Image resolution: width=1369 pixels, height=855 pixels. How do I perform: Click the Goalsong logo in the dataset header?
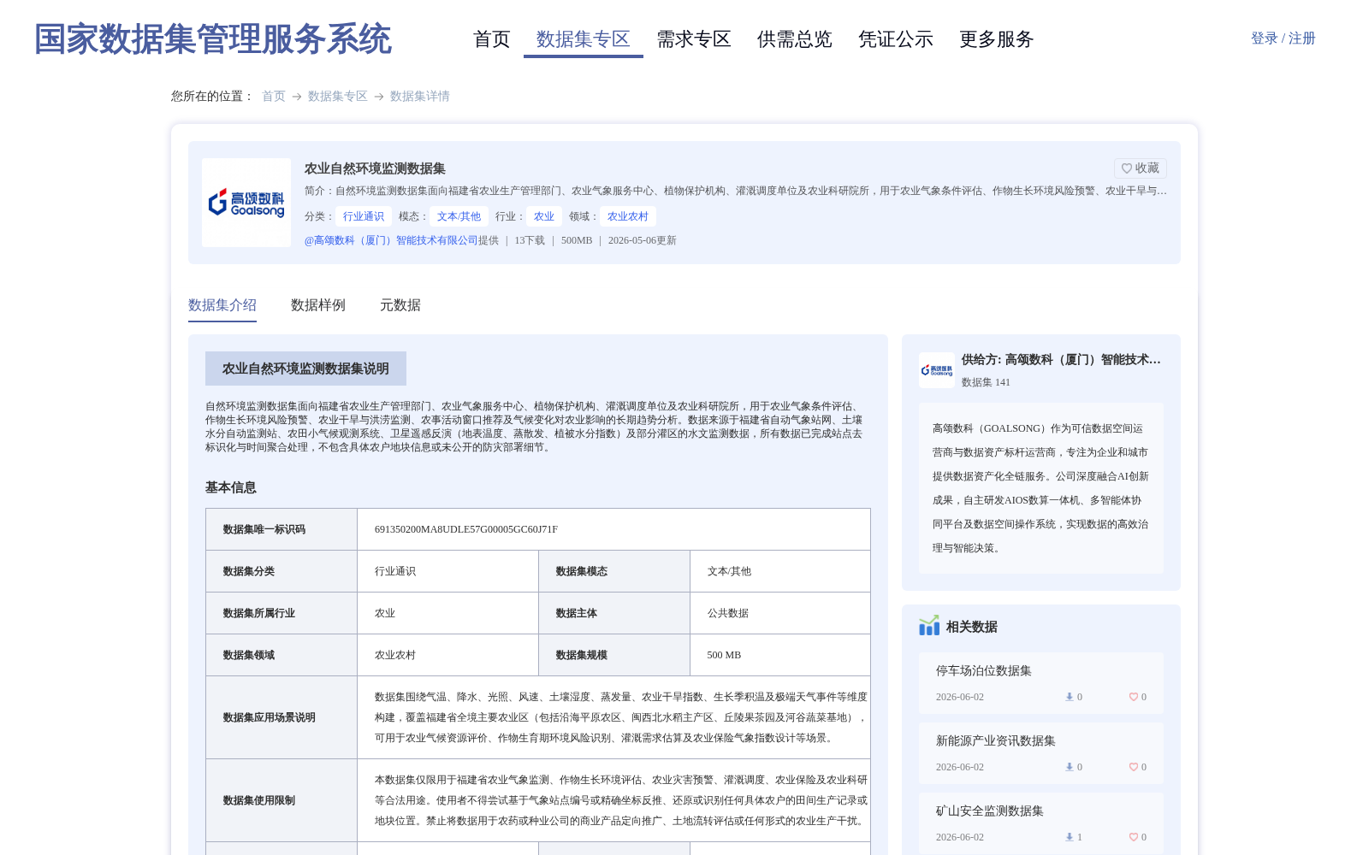(x=246, y=203)
